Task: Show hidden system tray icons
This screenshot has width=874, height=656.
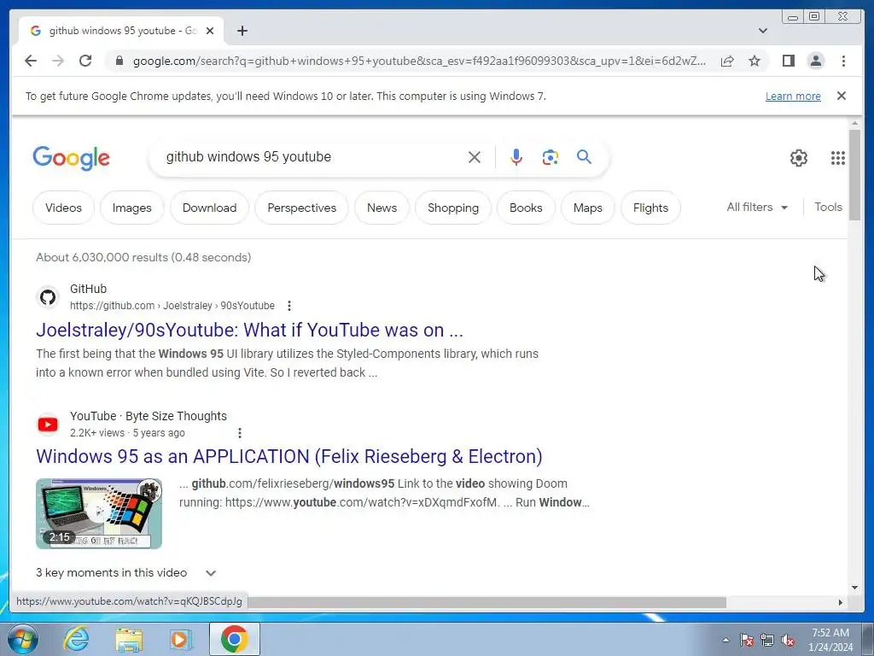Action: tap(725, 640)
